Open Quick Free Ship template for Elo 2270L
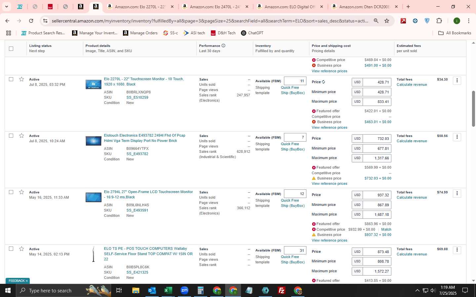This screenshot has height=297, width=476. [293, 90]
